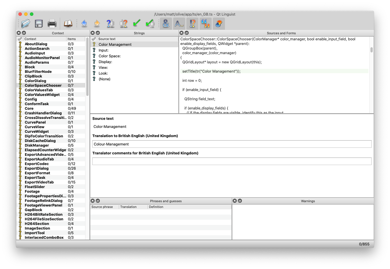Screen dimensions: 390x269
Task: Jump to previous unfinished item, blue question icon
Action: 110,23
